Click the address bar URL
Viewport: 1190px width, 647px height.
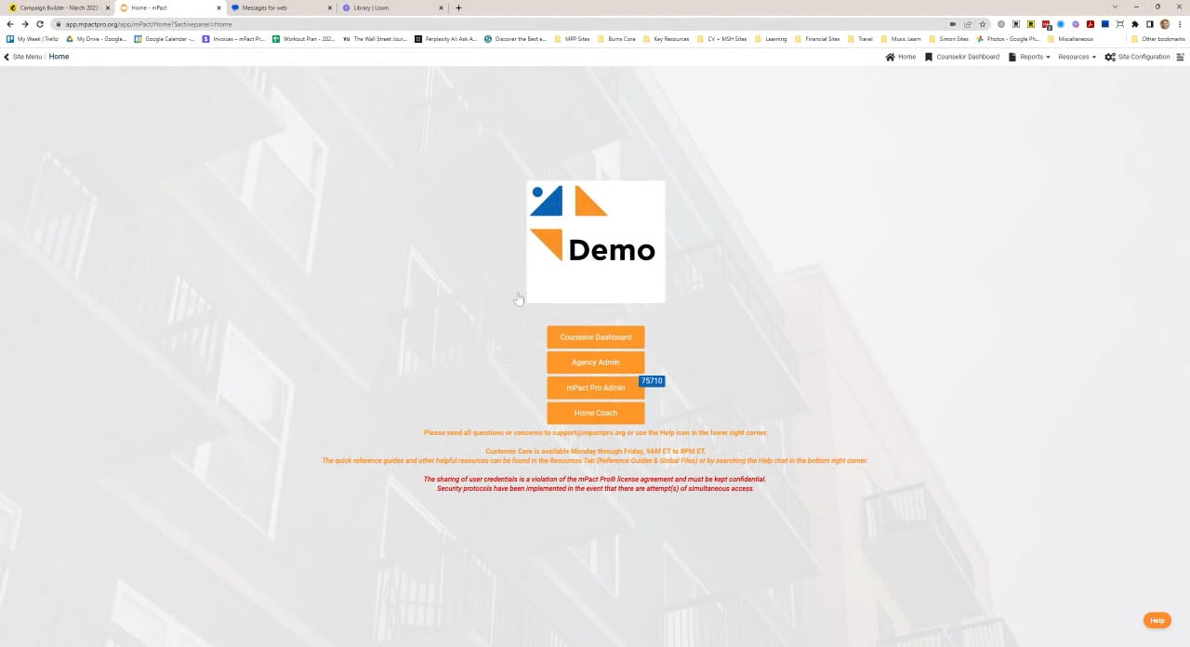[x=149, y=24]
